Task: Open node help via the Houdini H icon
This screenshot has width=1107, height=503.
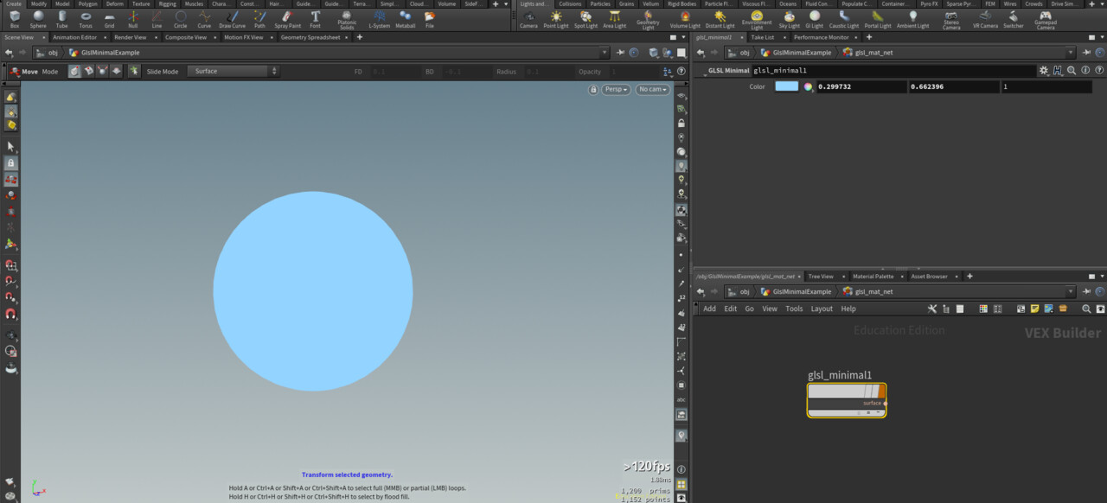Action: pos(1059,71)
